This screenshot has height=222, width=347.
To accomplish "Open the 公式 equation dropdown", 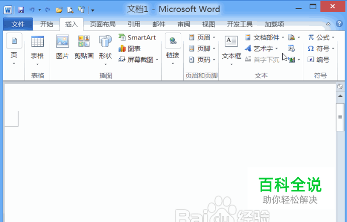I will [321, 37].
